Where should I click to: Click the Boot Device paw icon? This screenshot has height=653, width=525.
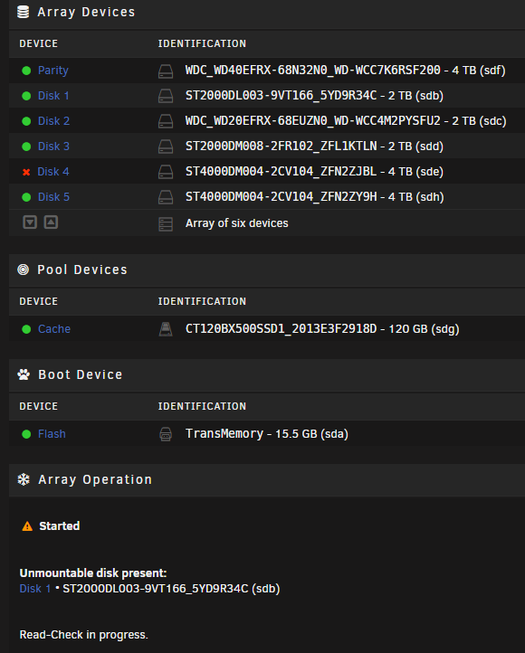pyautogui.click(x=24, y=374)
